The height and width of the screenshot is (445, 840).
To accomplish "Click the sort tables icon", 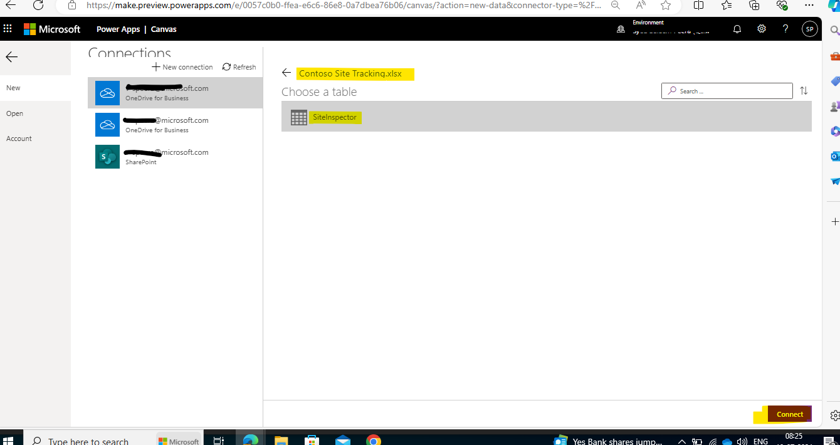I will click(804, 91).
